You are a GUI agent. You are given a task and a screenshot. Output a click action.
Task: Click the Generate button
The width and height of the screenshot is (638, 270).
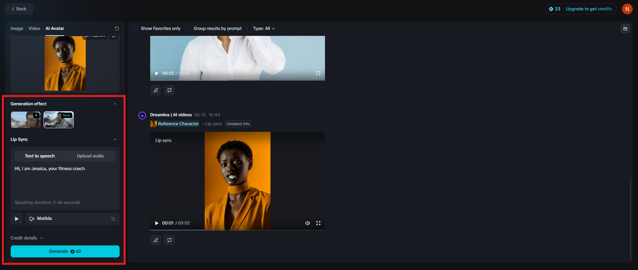click(65, 251)
